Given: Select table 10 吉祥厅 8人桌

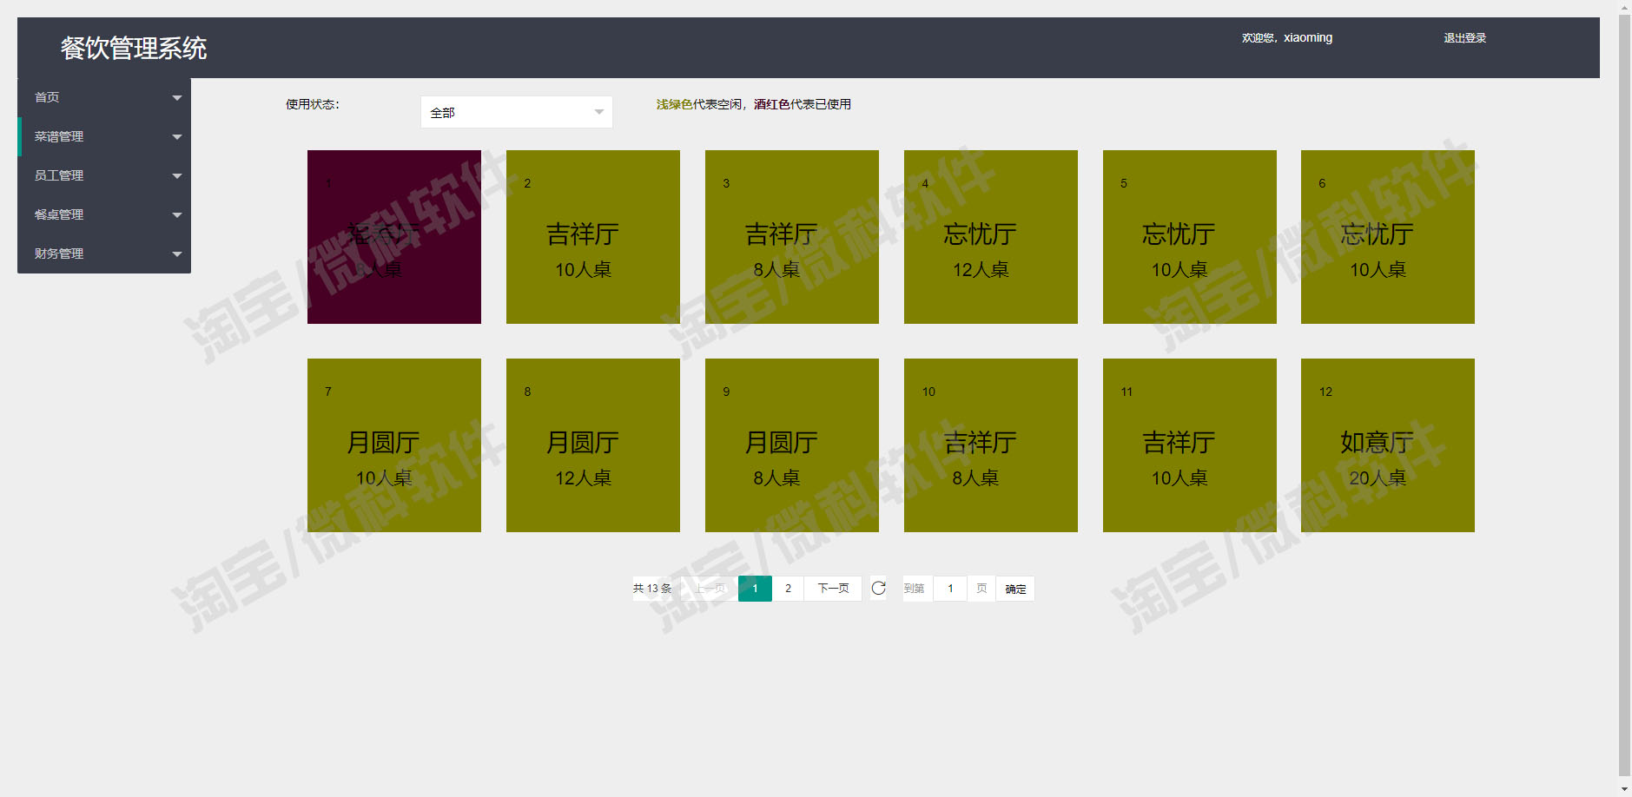Looking at the screenshot, I should [991, 445].
